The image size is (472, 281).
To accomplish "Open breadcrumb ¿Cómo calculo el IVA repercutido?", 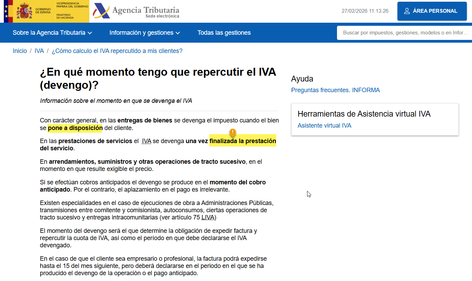I will [117, 51].
